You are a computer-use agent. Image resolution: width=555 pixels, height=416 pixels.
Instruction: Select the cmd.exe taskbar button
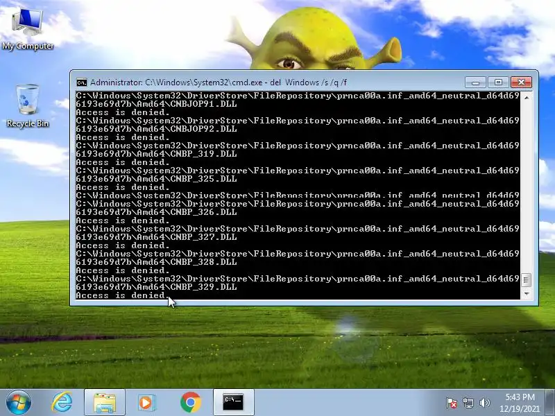[x=233, y=402]
